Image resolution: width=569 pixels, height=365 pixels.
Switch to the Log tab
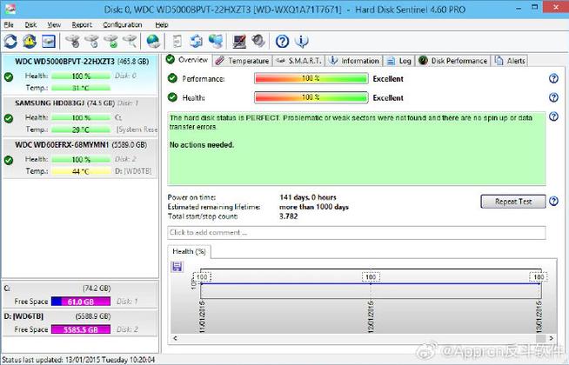(x=398, y=61)
